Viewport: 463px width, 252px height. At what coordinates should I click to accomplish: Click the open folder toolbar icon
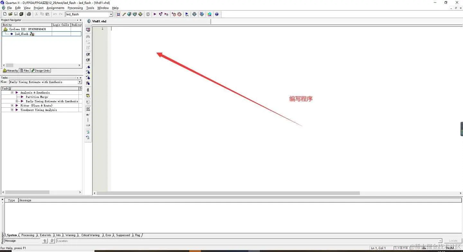point(10,14)
